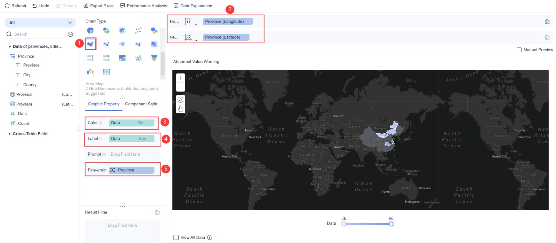Select the treemap chart type icon
556x243 pixels.
click(122, 58)
